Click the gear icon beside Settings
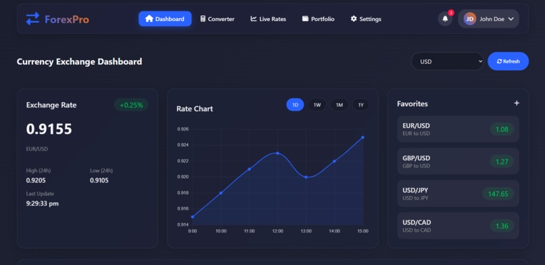545x265 pixels. [x=354, y=19]
